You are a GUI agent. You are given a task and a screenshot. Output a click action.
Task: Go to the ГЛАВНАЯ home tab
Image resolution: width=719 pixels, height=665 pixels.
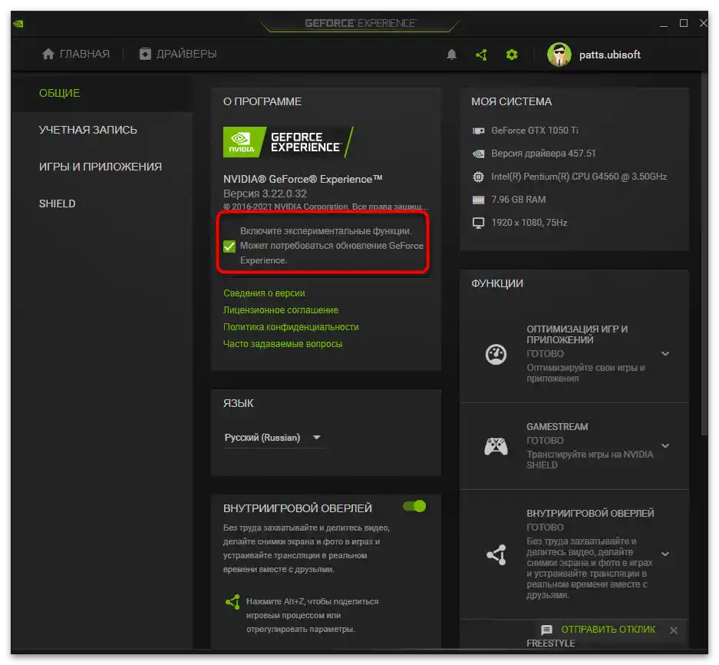coord(76,55)
